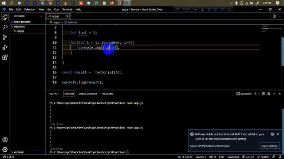
Task: Open the Run menu
Action: 56,9
